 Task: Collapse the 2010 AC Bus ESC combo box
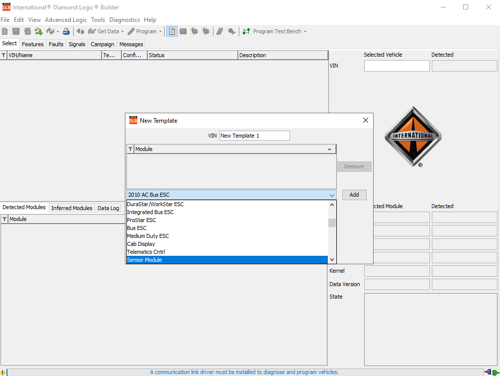click(331, 195)
